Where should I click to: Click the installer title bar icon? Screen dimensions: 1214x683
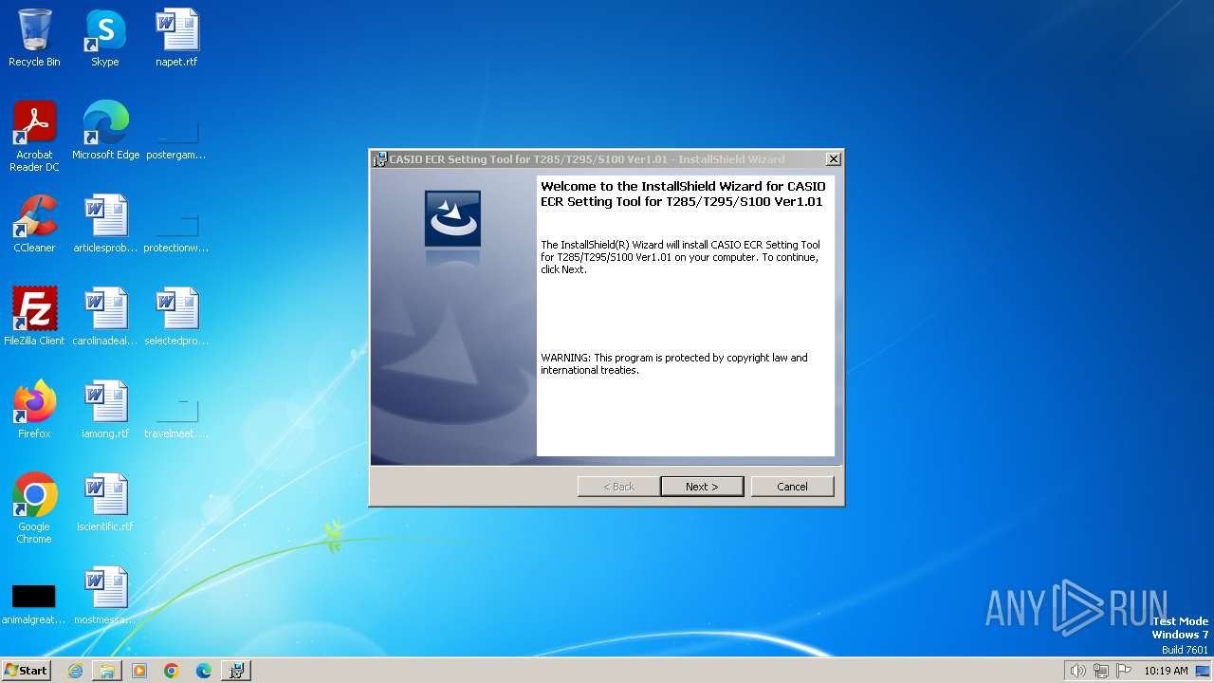tap(380, 159)
